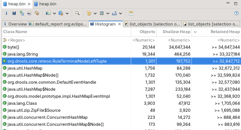Open the thread overview gears icon
Image resolution: width=241 pixels, height=130 pixels.
click(x=37, y=13)
